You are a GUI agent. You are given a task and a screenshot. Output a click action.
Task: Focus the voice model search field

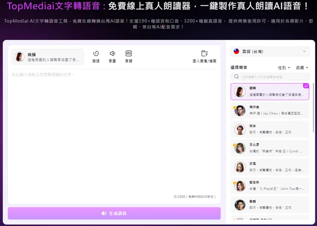[270, 77]
